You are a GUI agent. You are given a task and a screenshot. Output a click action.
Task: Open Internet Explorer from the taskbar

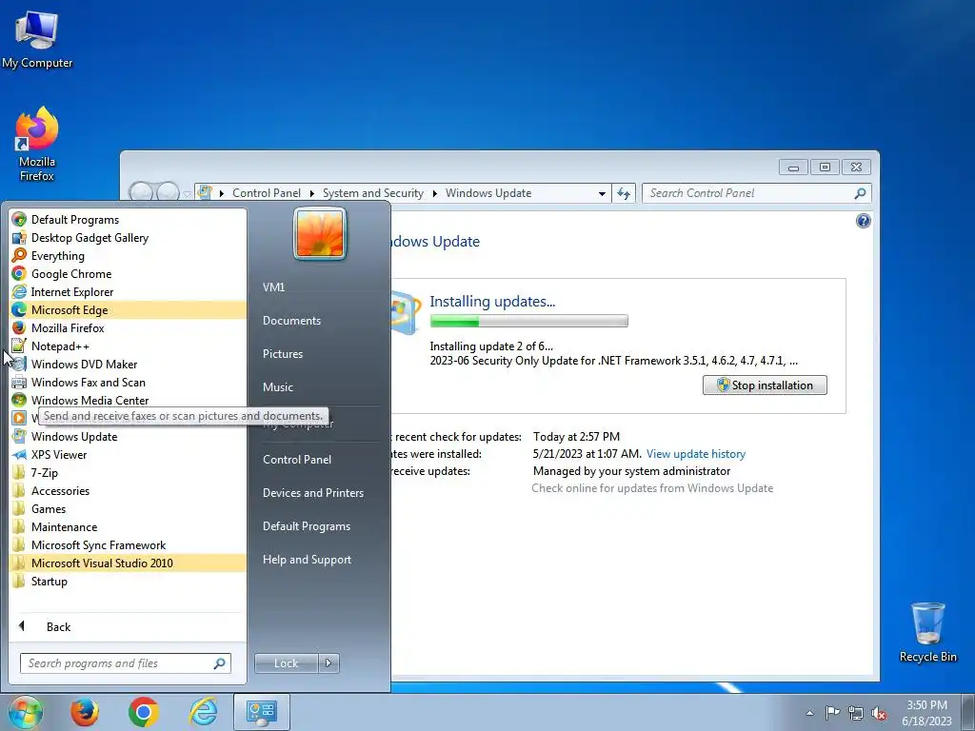(204, 712)
